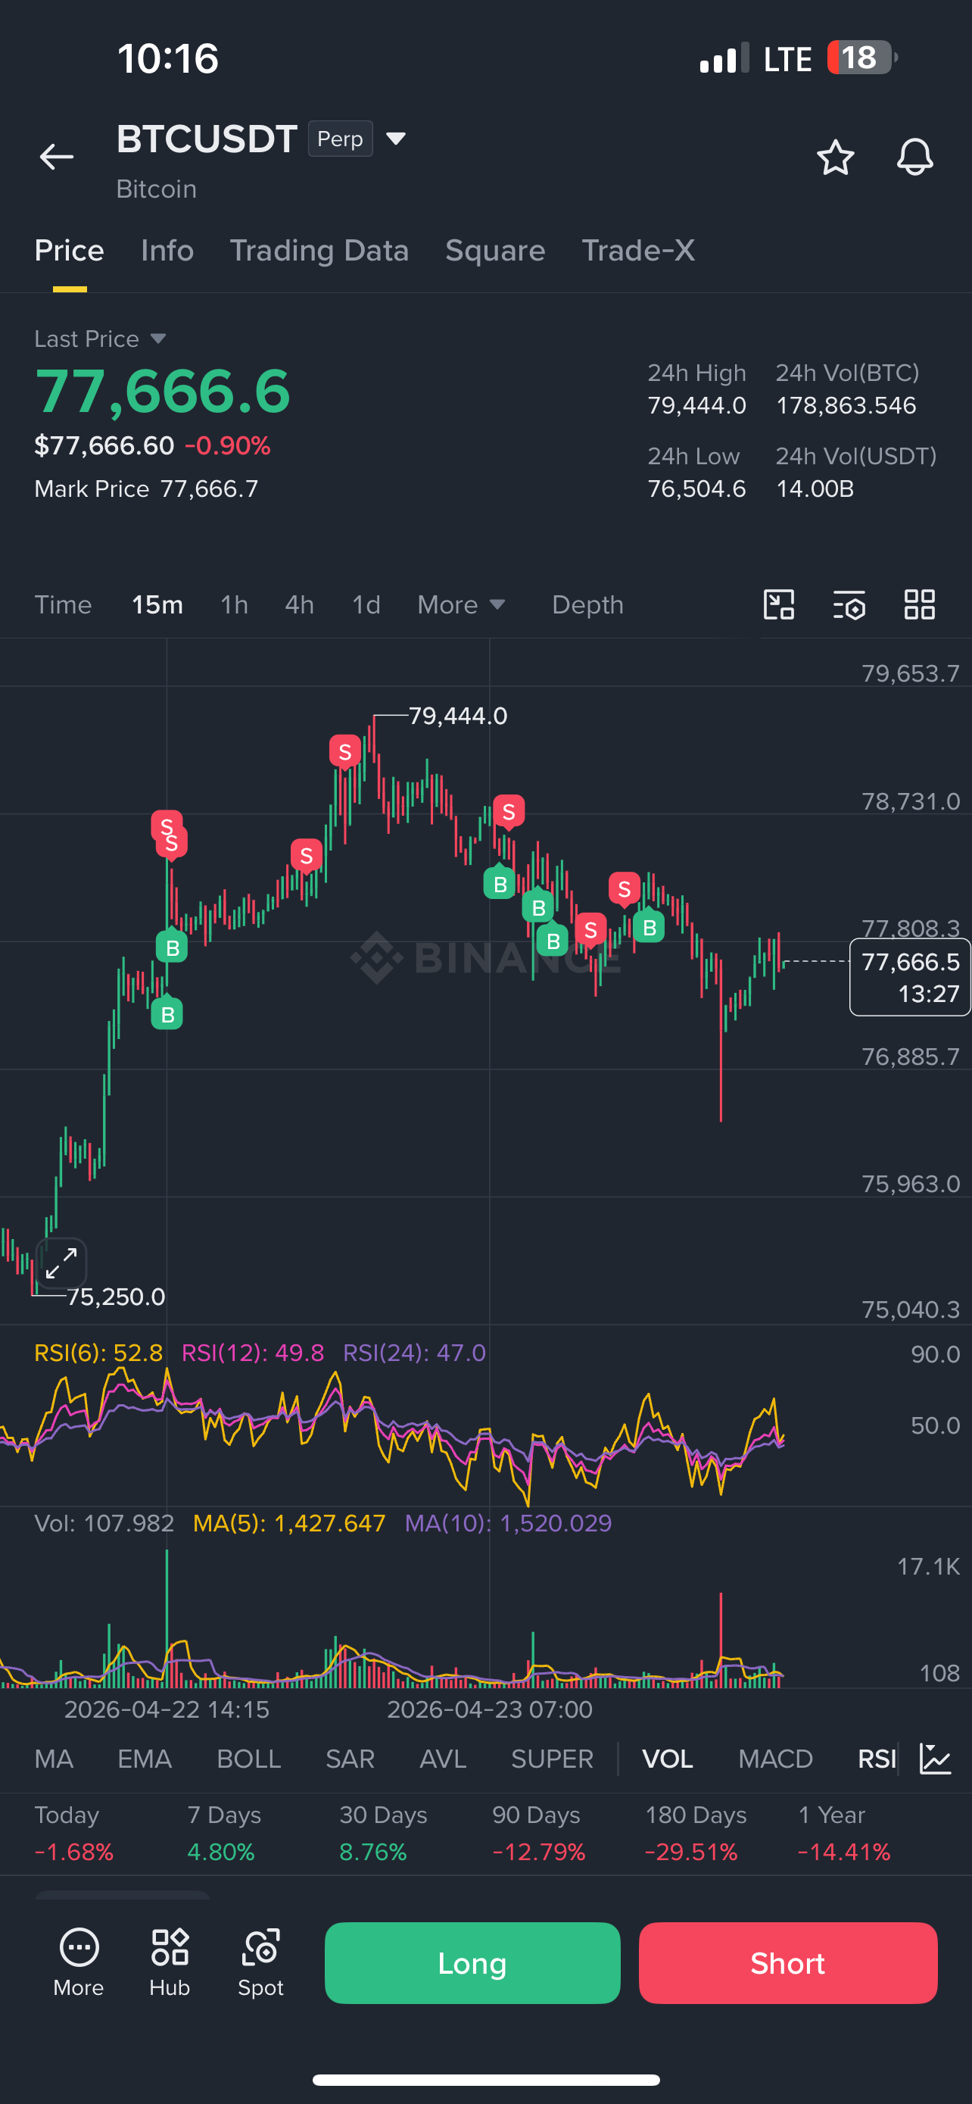Turn on the SUPER indicator
Image resolution: width=972 pixels, height=2104 pixels.
pos(553,1759)
